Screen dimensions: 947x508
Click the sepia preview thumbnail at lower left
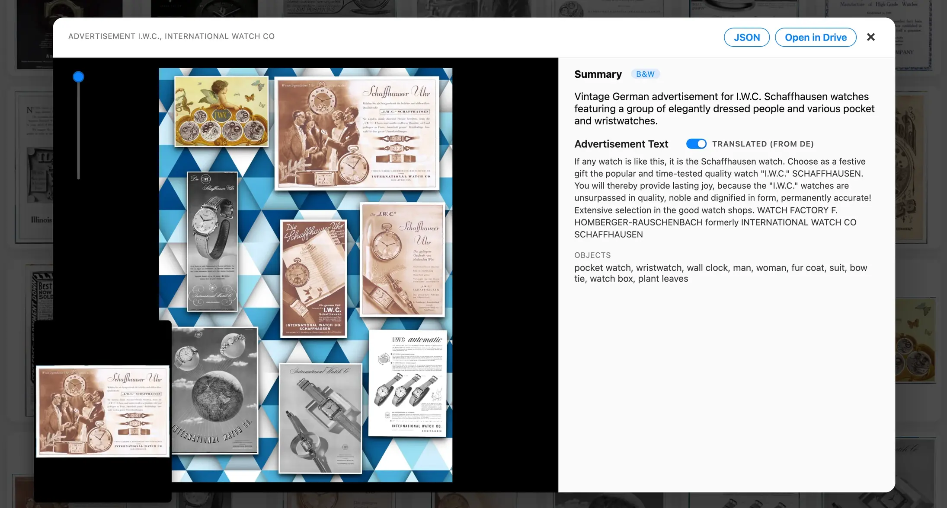tap(102, 412)
